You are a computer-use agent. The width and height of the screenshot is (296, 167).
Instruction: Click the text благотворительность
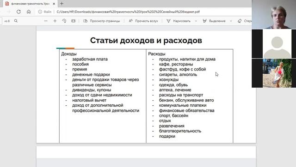click(180, 131)
